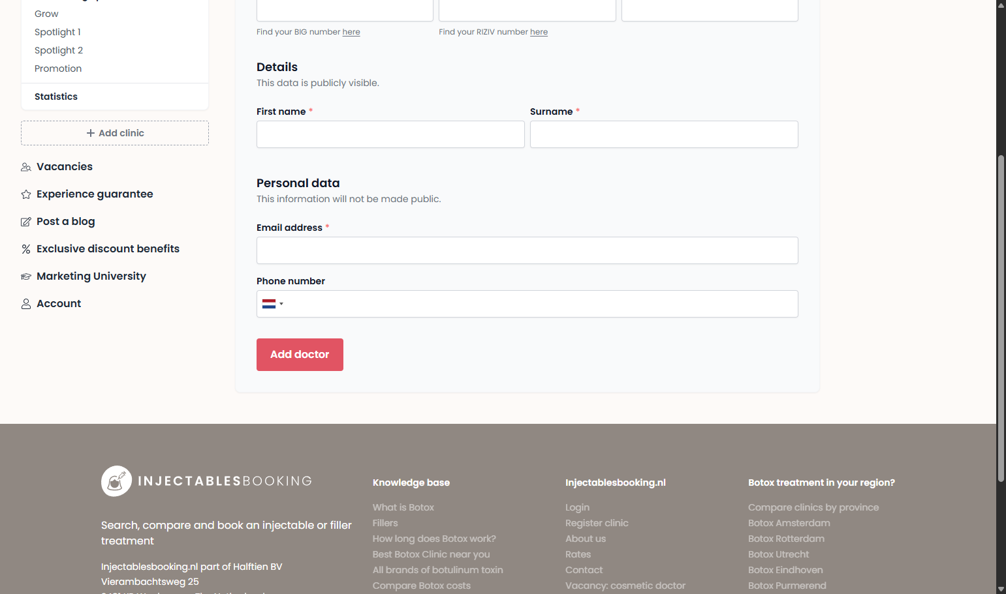
Task: Click the Account person icon
Action: click(26, 304)
